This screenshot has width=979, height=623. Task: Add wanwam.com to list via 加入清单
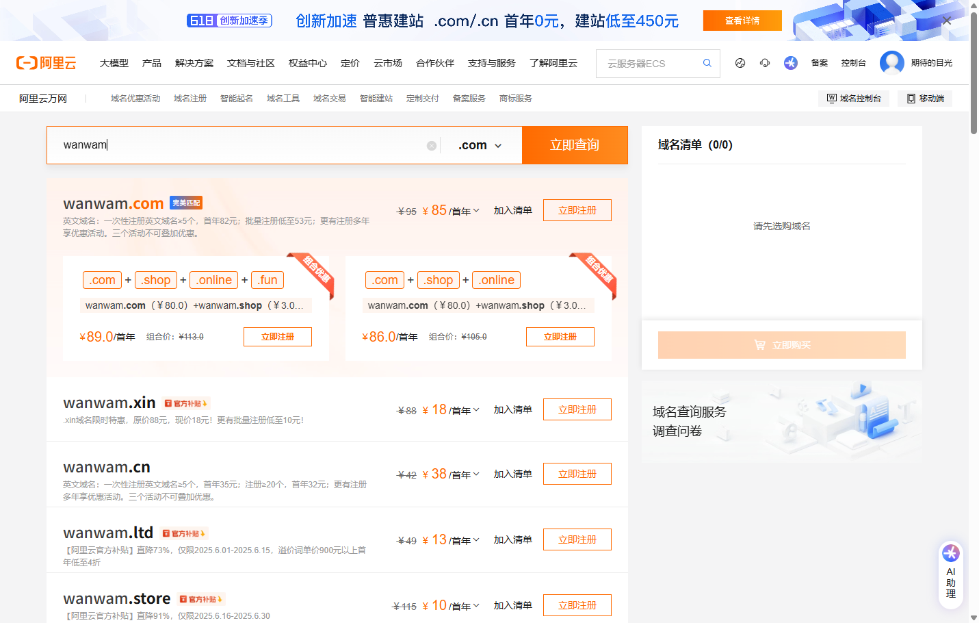pyautogui.click(x=513, y=211)
